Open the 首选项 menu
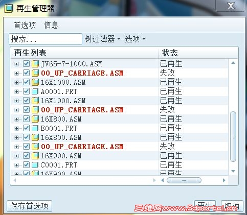This screenshot has width=247, height=215. [25, 25]
